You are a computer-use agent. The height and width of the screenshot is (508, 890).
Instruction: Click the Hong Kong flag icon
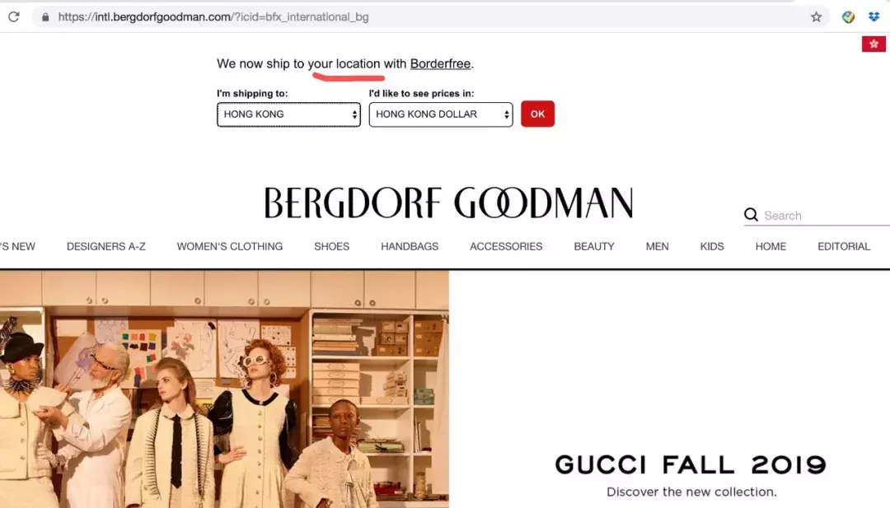click(874, 44)
